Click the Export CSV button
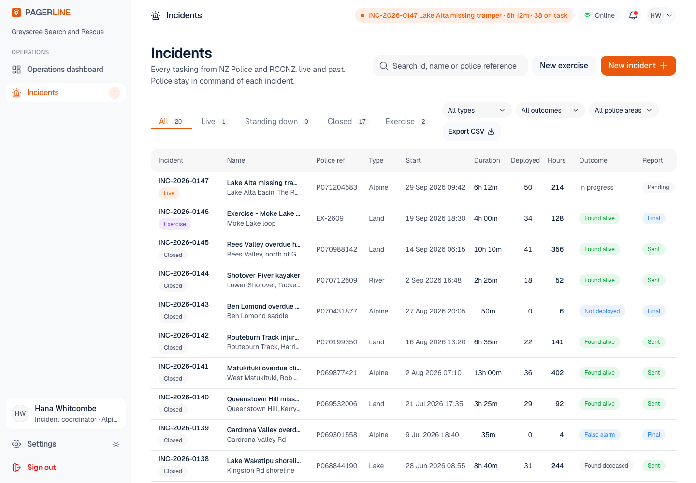 click(x=471, y=131)
